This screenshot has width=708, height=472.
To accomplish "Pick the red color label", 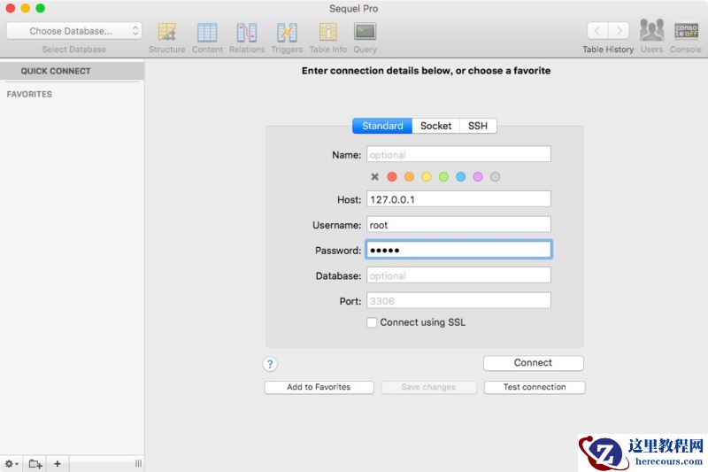I will coord(392,176).
